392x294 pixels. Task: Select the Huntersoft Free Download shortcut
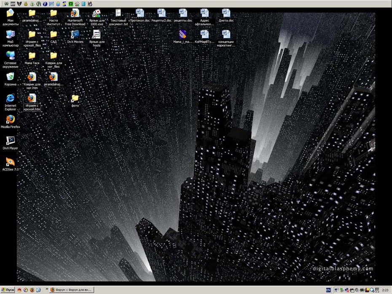click(x=75, y=17)
